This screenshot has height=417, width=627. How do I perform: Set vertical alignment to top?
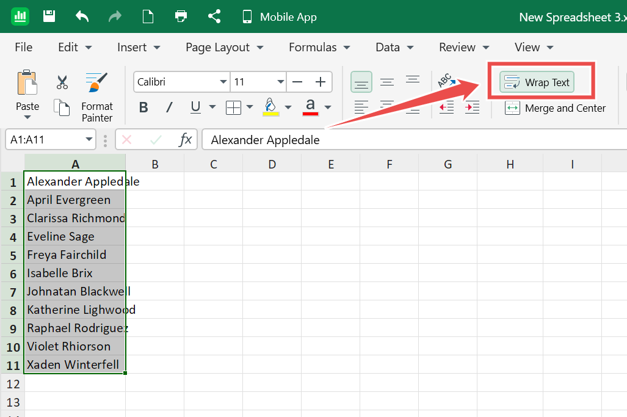pyautogui.click(x=413, y=80)
